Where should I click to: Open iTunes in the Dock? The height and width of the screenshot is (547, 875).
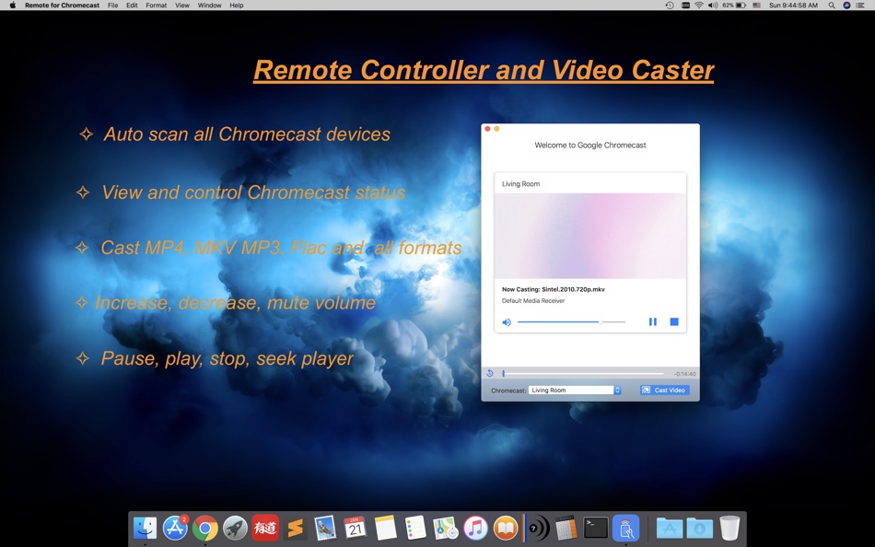click(x=475, y=528)
